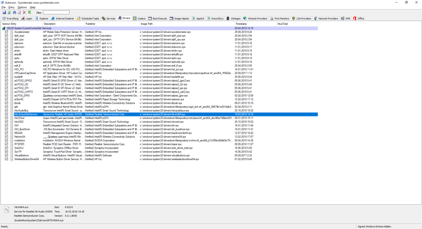This screenshot has height=229, width=422.
Task: Sort by the Publisher column header
Action: pos(91,24)
